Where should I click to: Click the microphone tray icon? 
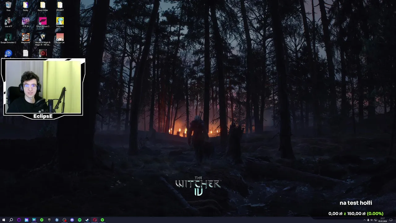368,220
